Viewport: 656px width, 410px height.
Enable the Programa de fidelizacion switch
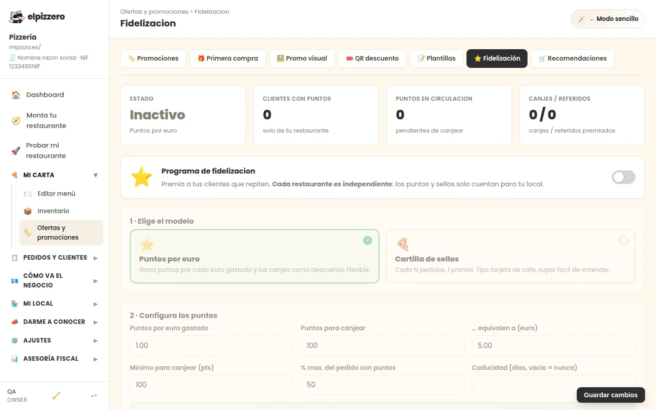tap(624, 177)
